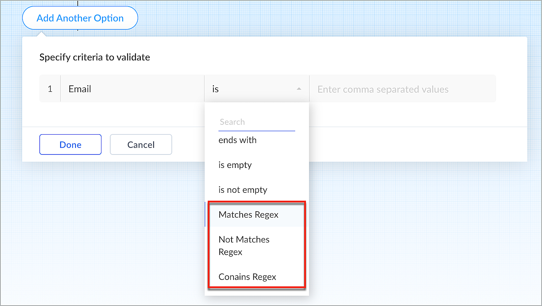Click criteria row number 1
The image size is (542, 306).
[50, 89]
